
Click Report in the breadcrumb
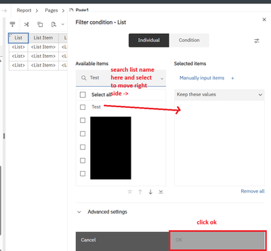pos(24,10)
